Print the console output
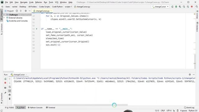199x112 pixels. click(x=10, y=95)
